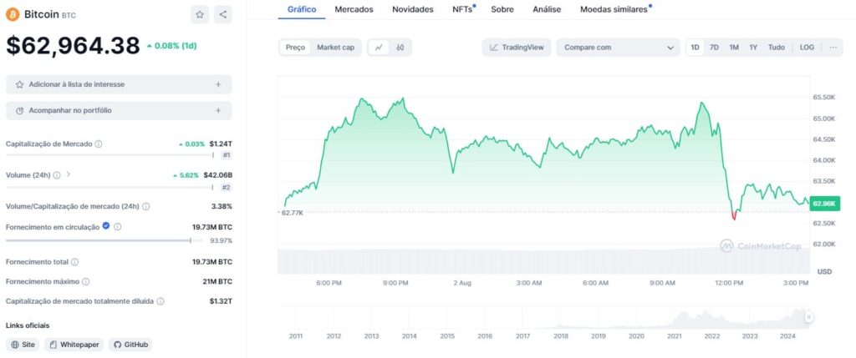Click the verified badge on circulating supply

pyautogui.click(x=106, y=226)
